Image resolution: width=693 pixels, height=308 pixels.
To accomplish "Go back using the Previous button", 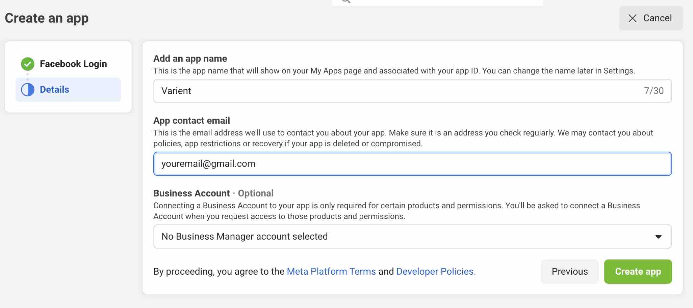I will tap(569, 272).
